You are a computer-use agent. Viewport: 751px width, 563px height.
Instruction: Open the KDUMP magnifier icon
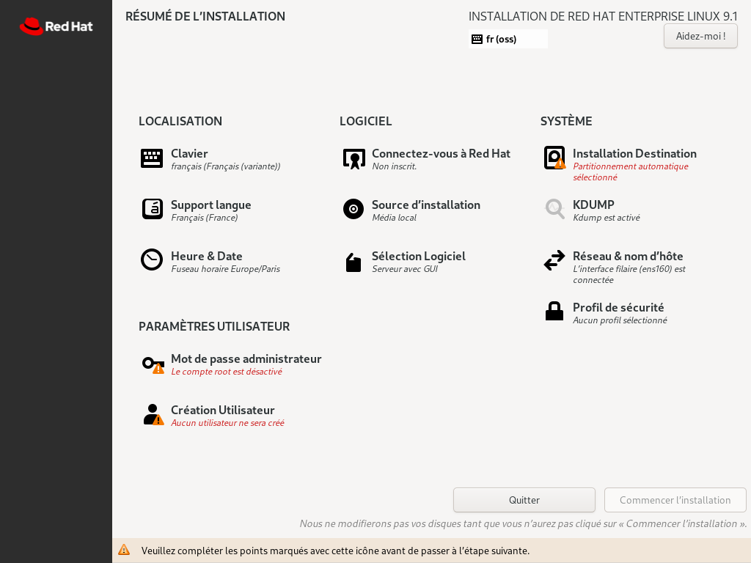click(x=554, y=210)
